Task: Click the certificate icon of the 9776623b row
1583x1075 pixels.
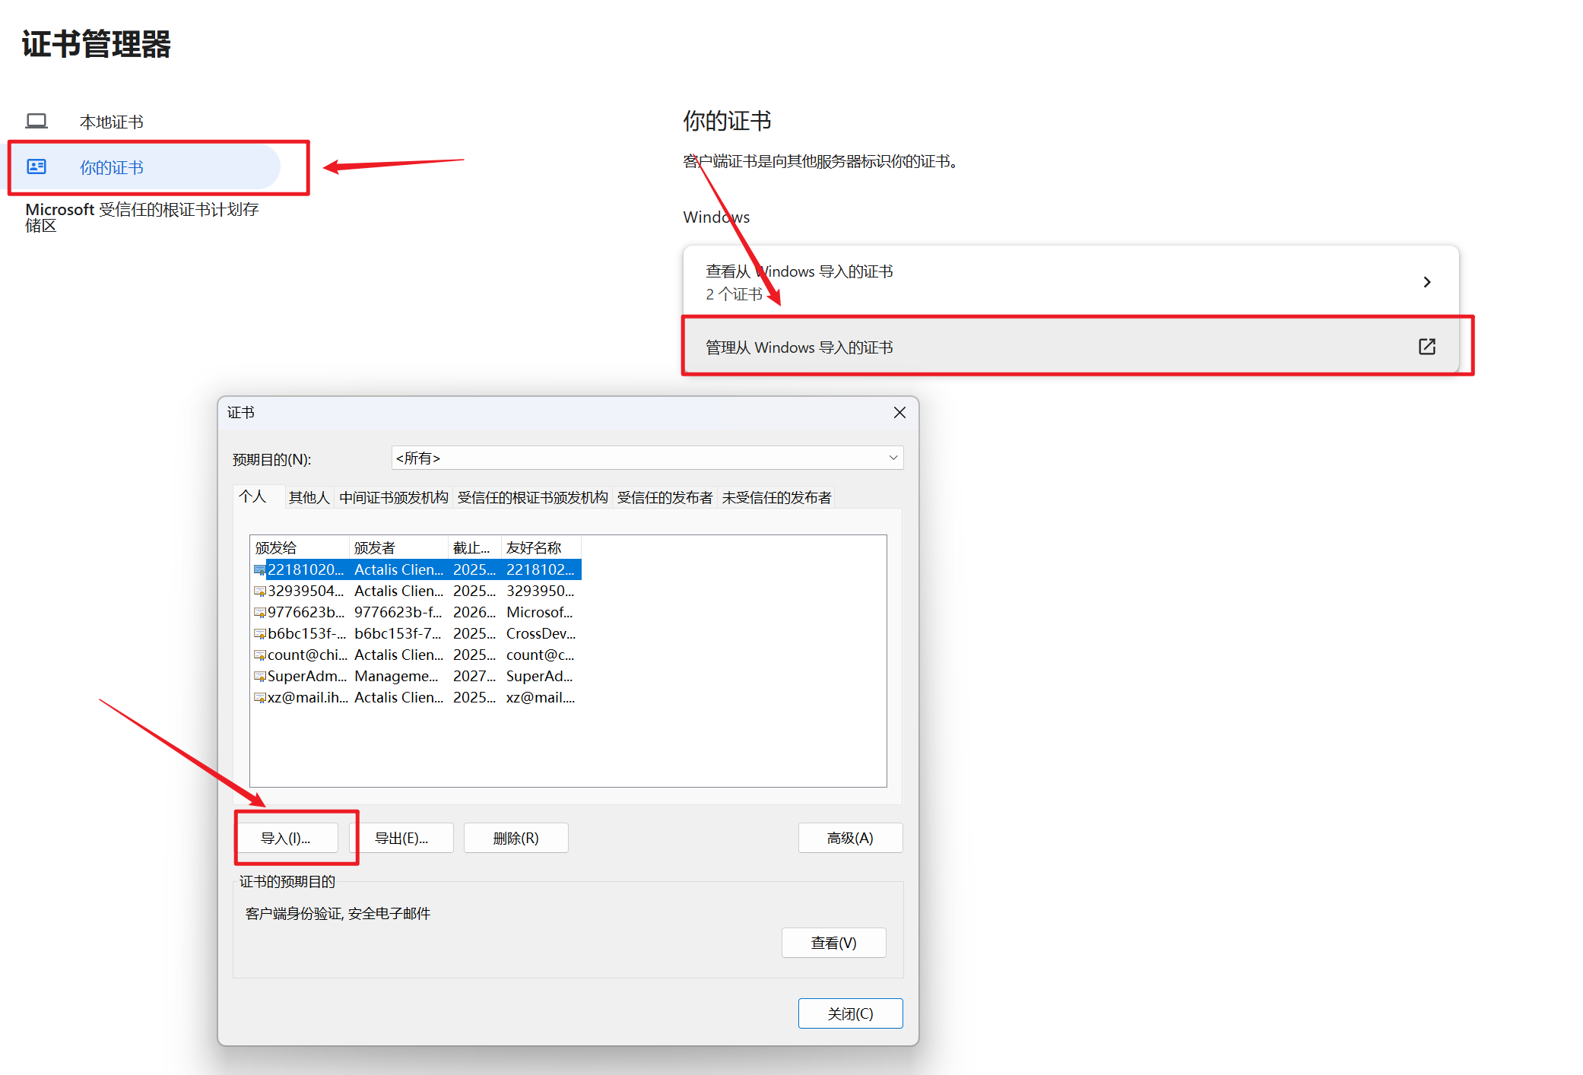Action: click(260, 612)
